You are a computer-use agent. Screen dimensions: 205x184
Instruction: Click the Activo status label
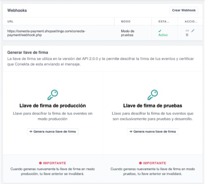(163, 35)
